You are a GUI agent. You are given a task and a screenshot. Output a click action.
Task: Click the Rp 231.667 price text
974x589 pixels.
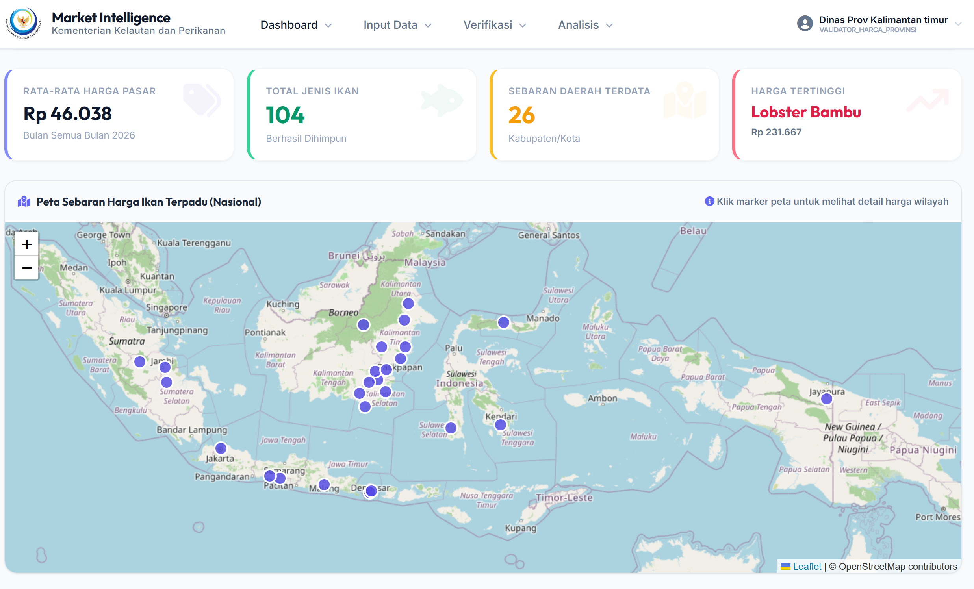click(x=776, y=132)
